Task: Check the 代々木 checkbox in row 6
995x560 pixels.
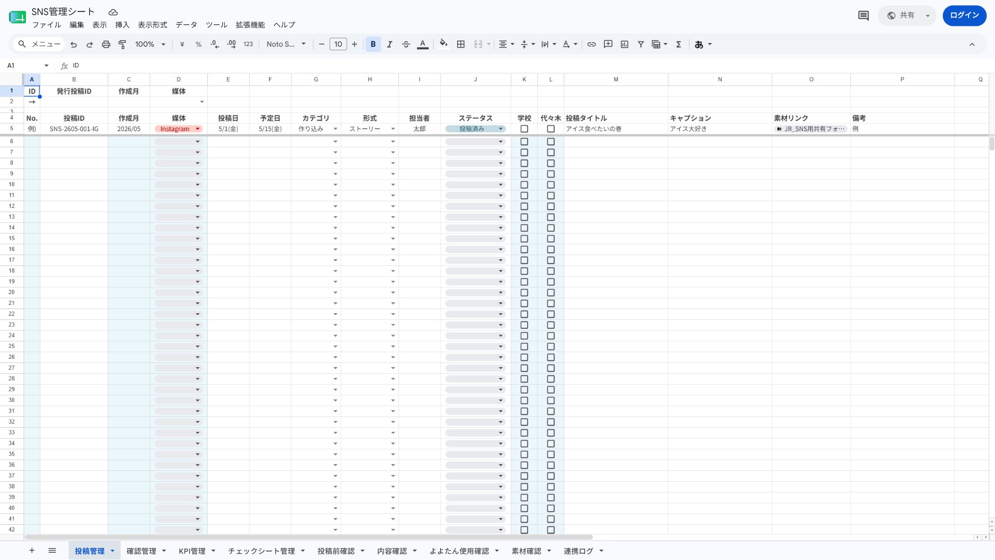Action: [x=551, y=142]
